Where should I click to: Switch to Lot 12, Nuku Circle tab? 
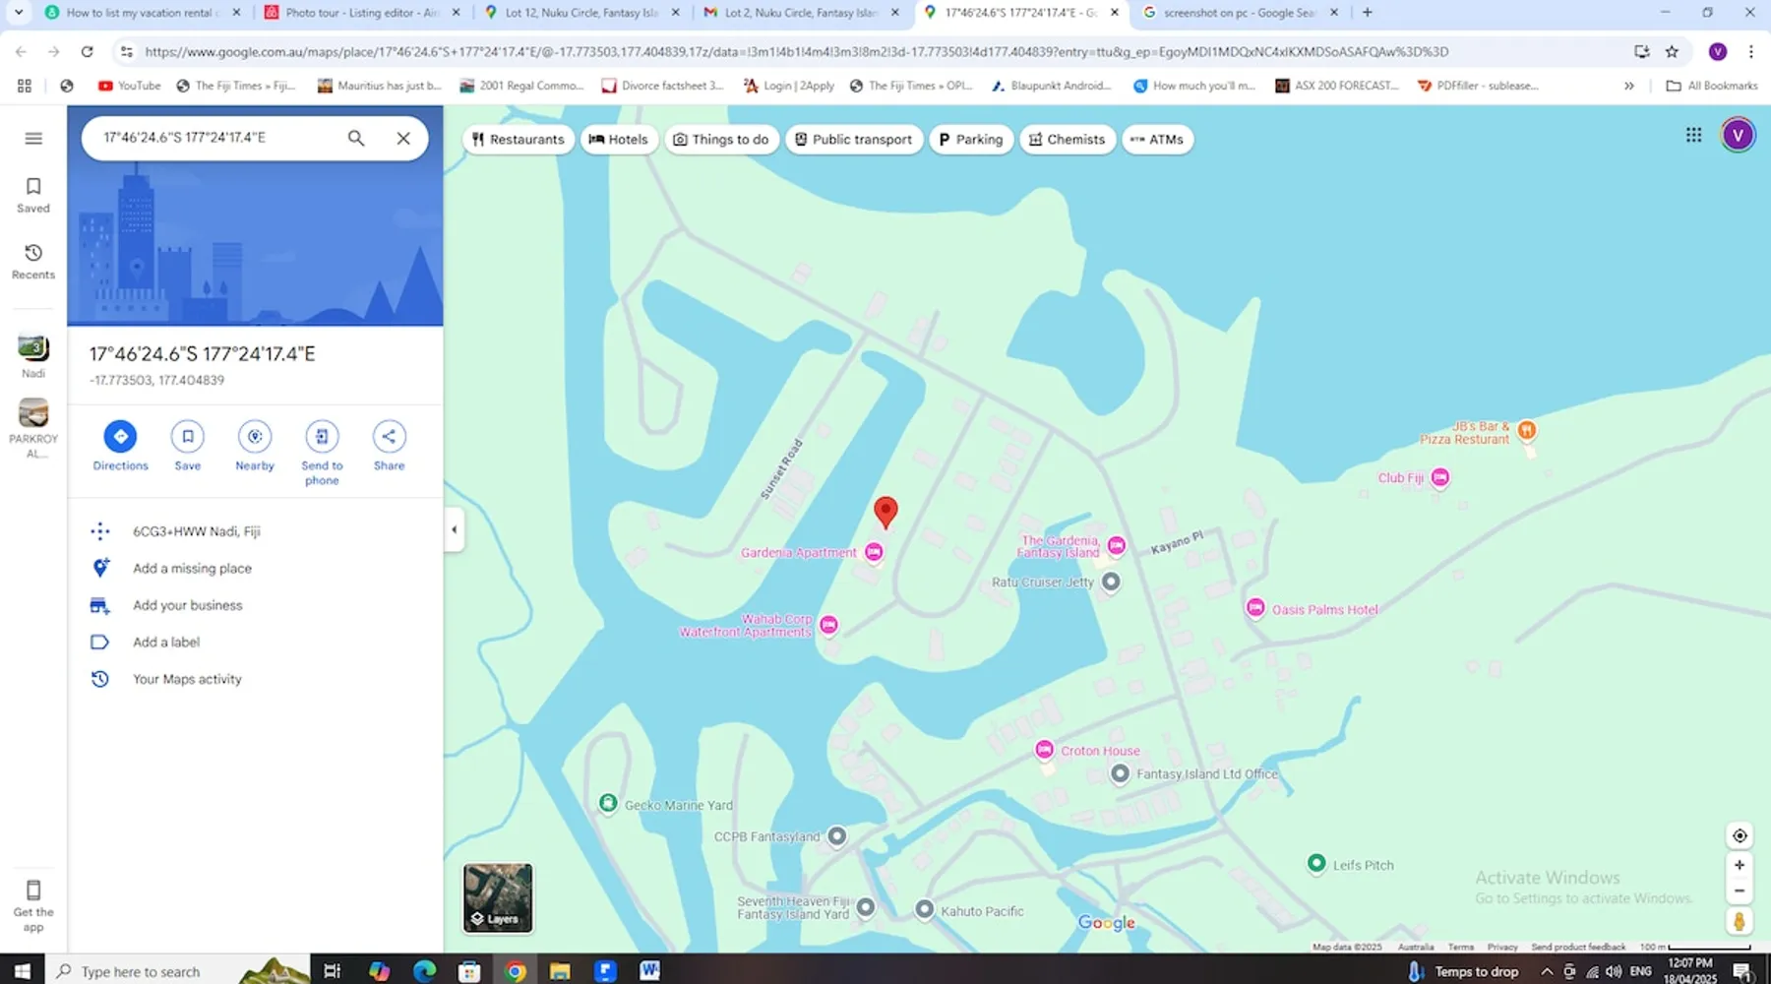pos(580,13)
